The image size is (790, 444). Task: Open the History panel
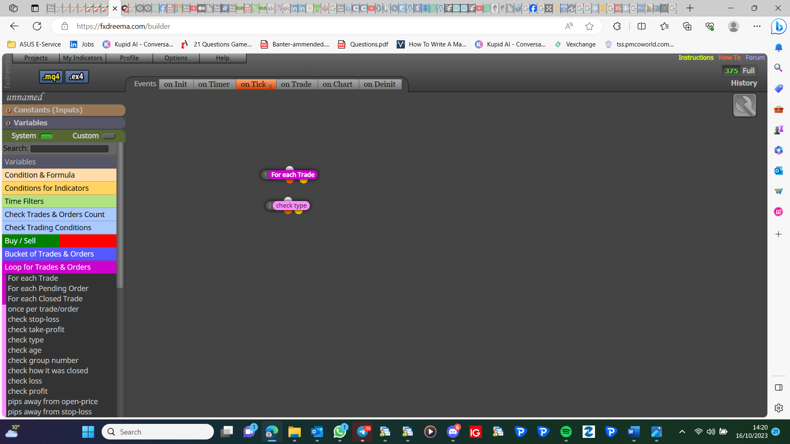tap(744, 83)
